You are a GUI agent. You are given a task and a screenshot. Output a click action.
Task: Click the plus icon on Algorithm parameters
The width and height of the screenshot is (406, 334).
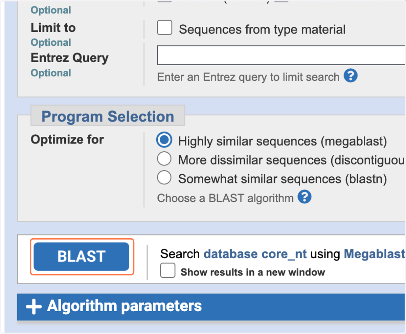pos(34,307)
